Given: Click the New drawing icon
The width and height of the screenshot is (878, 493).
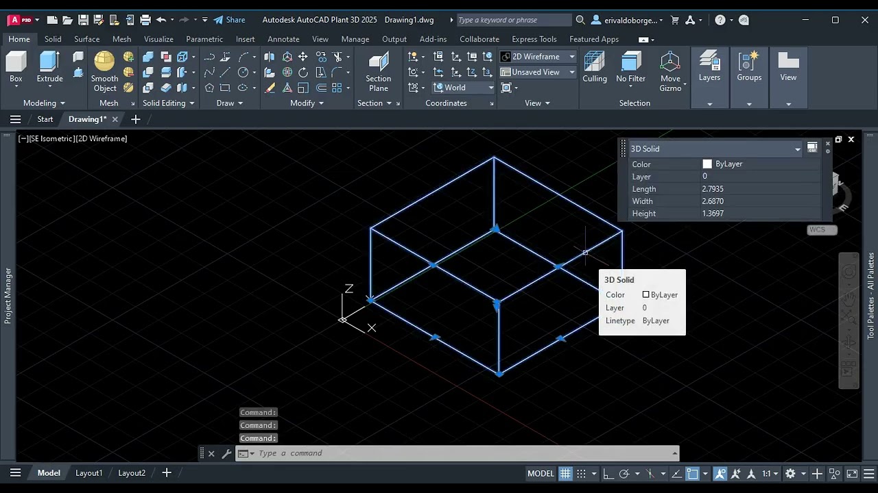Looking at the screenshot, I should pyautogui.click(x=51, y=20).
